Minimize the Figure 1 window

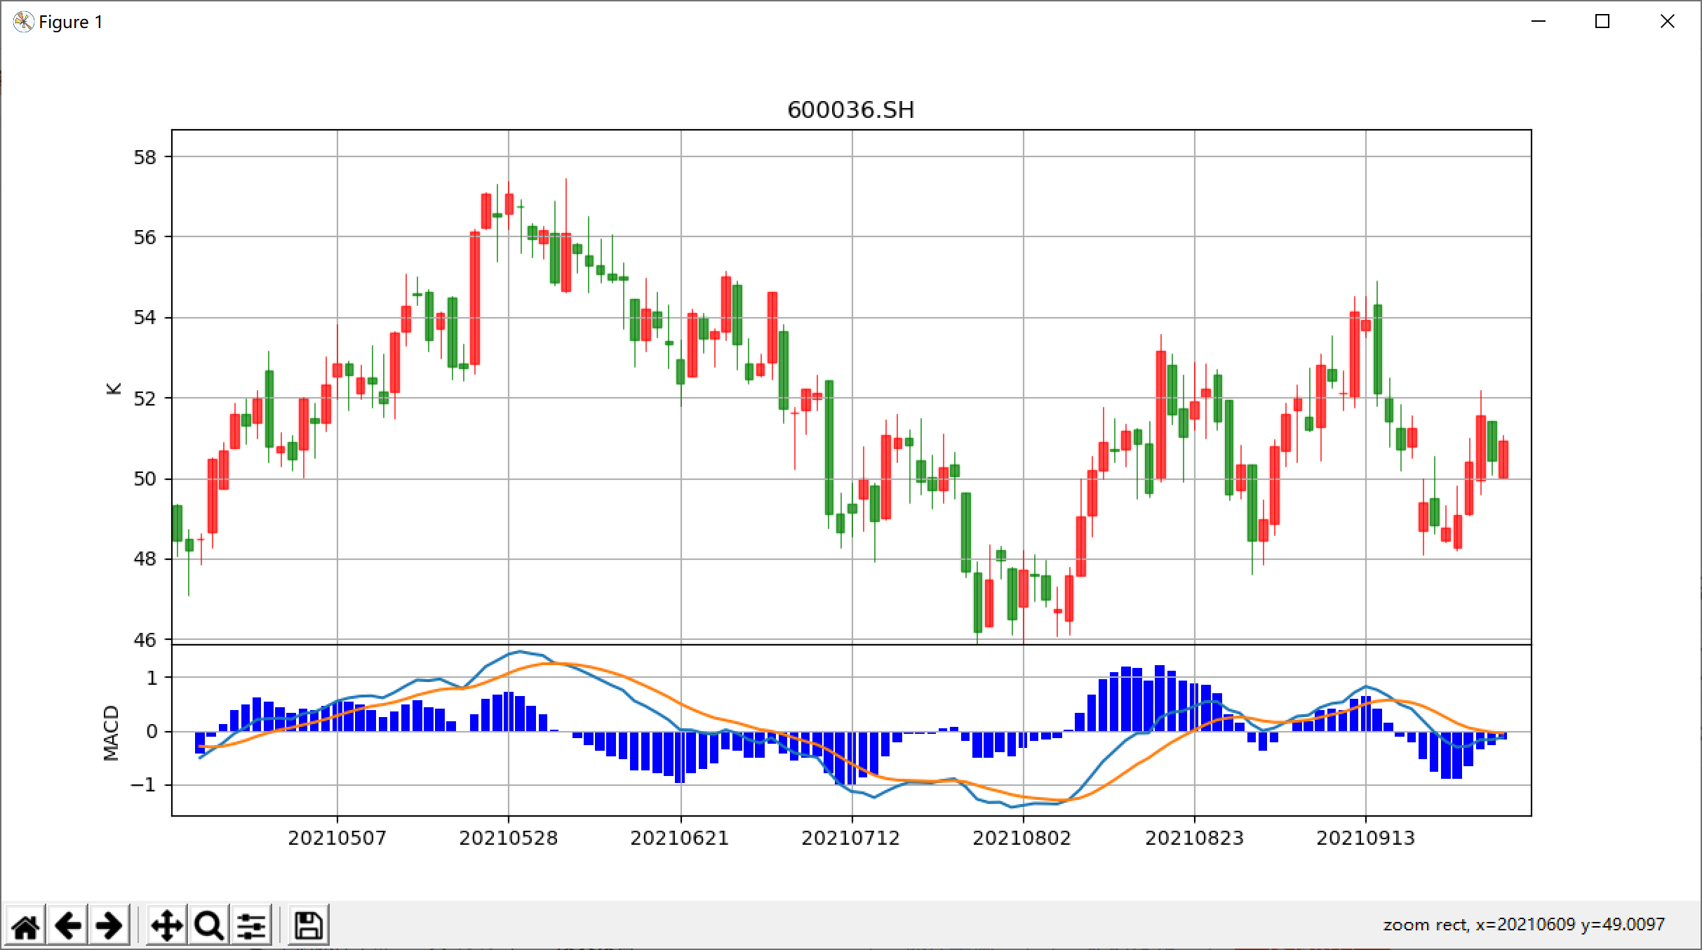tap(1539, 22)
